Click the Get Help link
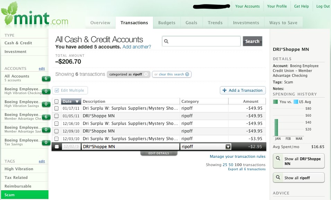Image resolution: width=331 pixels, height=200 pixels. click(x=302, y=6)
